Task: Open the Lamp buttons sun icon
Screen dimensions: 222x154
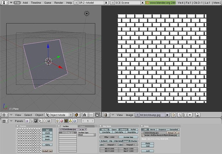Action: tap(57, 121)
